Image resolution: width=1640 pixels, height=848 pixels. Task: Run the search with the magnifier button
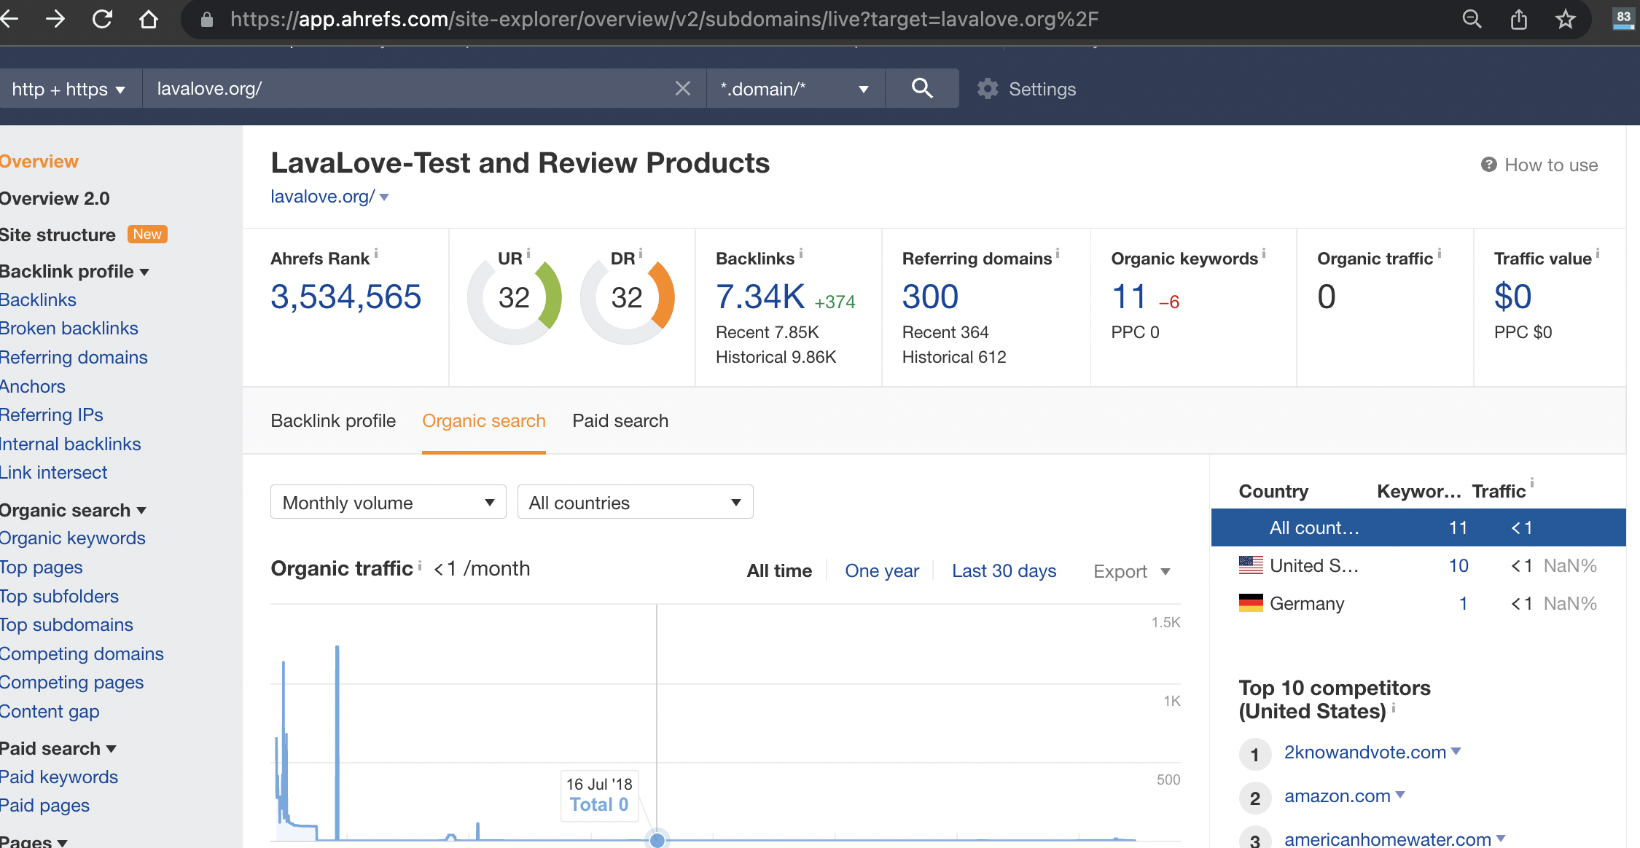[x=922, y=88]
